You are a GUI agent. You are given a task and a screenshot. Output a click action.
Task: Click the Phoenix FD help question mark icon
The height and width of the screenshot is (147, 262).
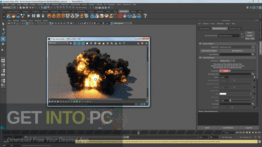pyautogui.click(x=145, y=16)
